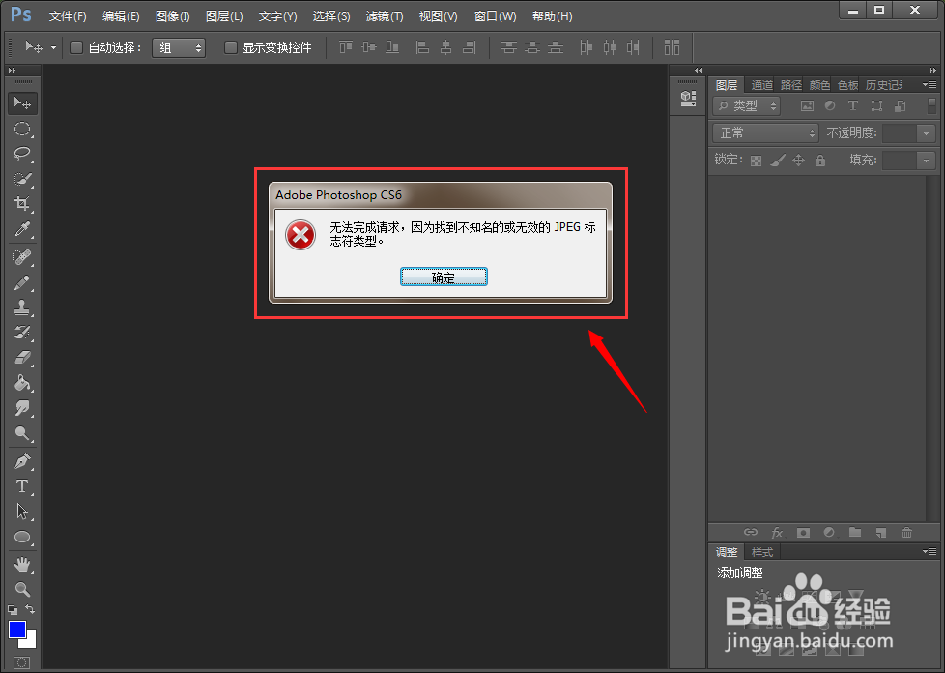
Task: Open the Layers panel flyout menu
Action: pos(930,85)
